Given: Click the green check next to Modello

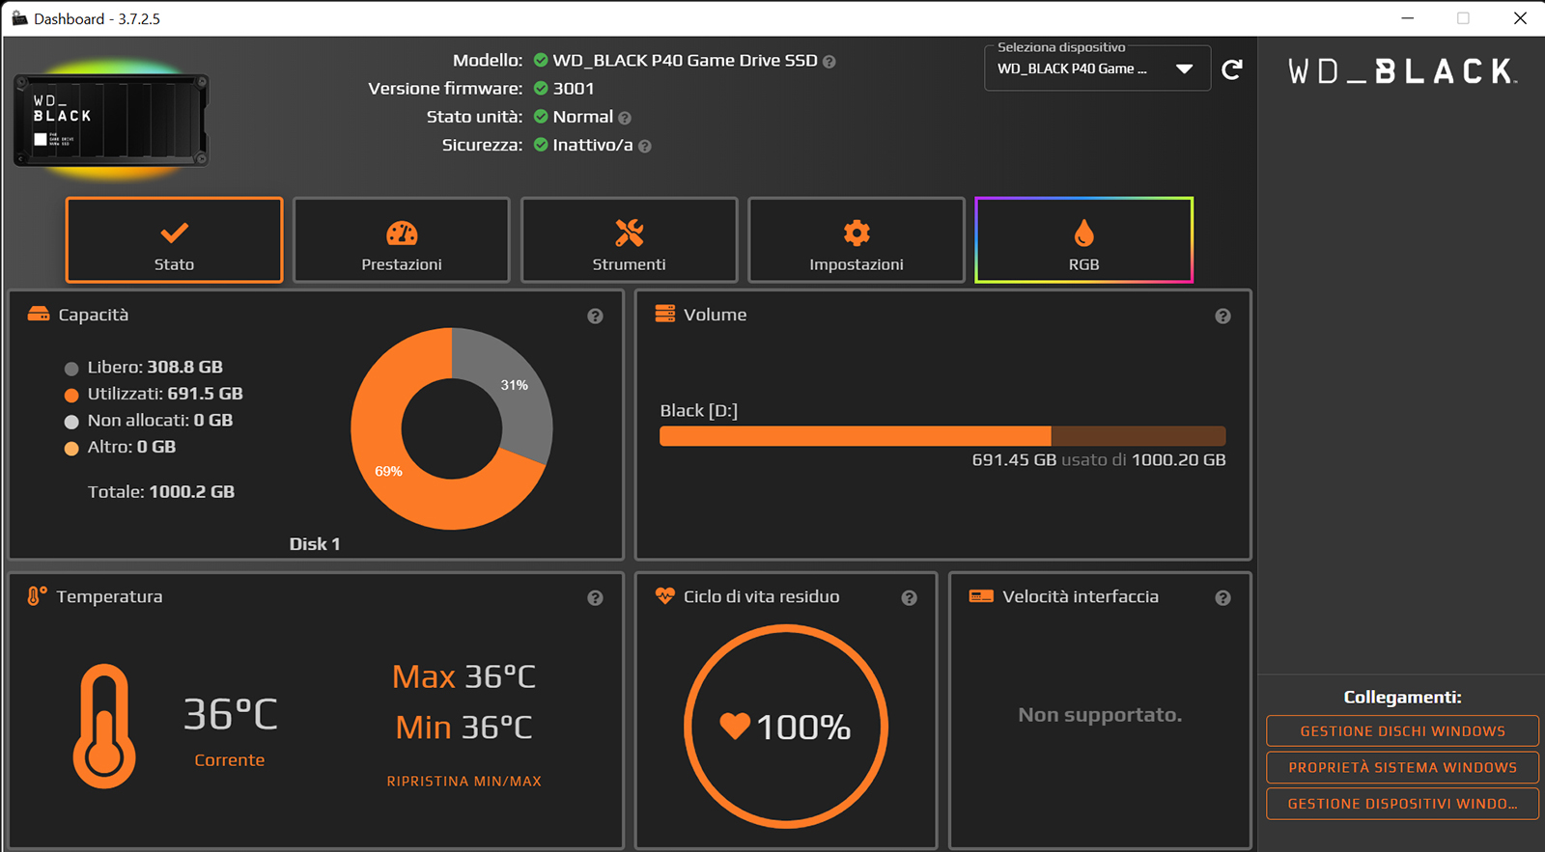Looking at the screenshot, I should (x=541, y=60).
